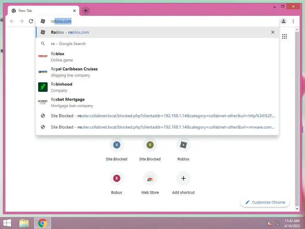
Task: Click the network tray icon
Action: click(277, 223)
